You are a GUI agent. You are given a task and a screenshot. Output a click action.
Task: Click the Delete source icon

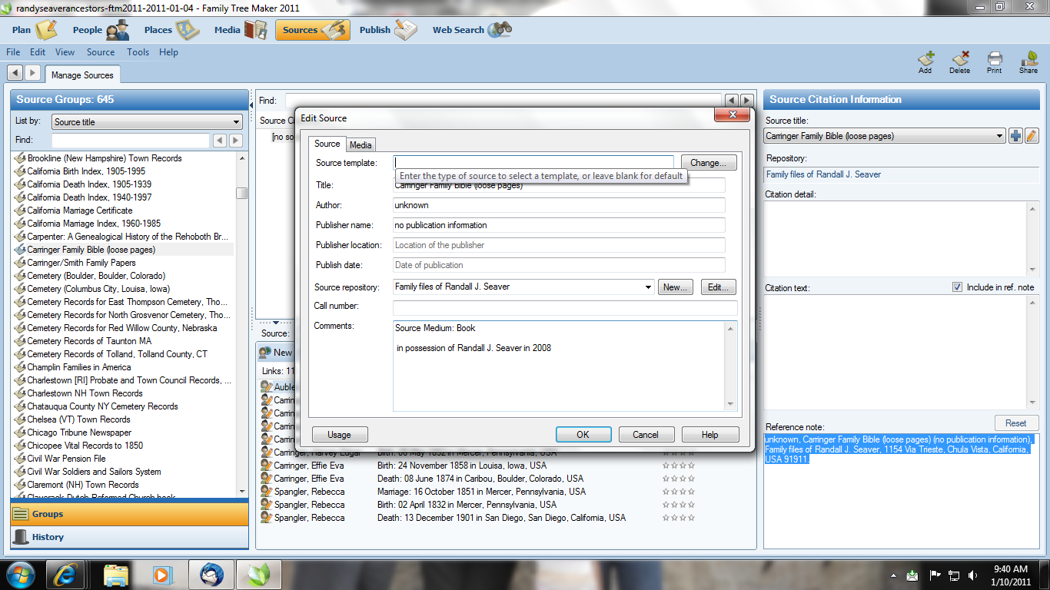959,63
